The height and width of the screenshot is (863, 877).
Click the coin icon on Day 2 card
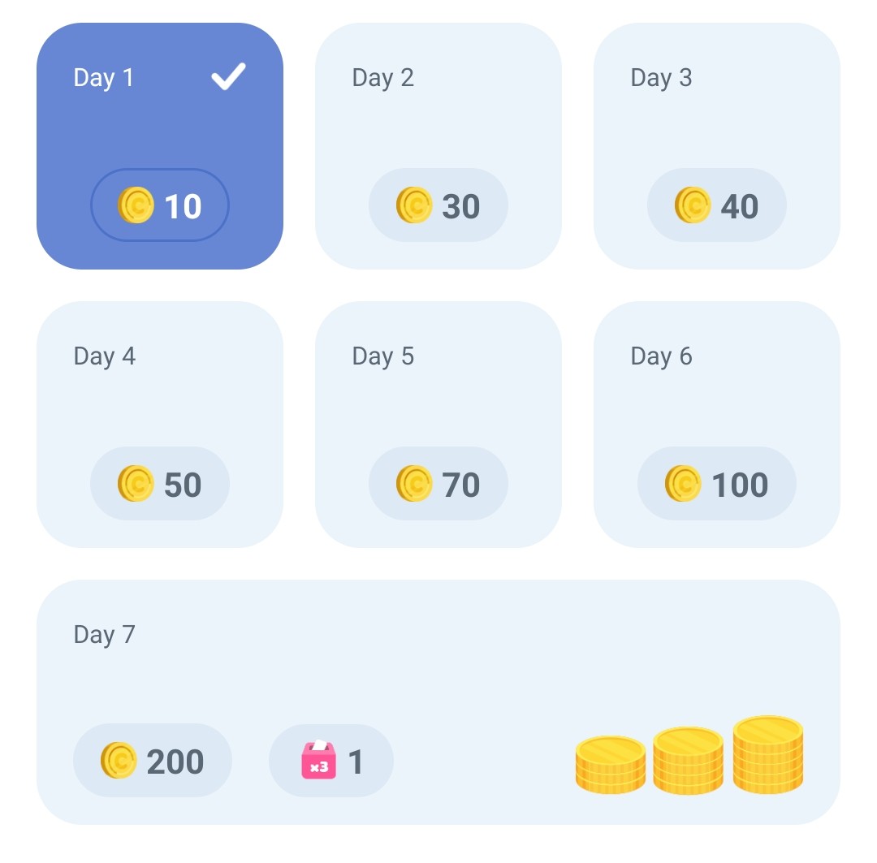[414, 205]
